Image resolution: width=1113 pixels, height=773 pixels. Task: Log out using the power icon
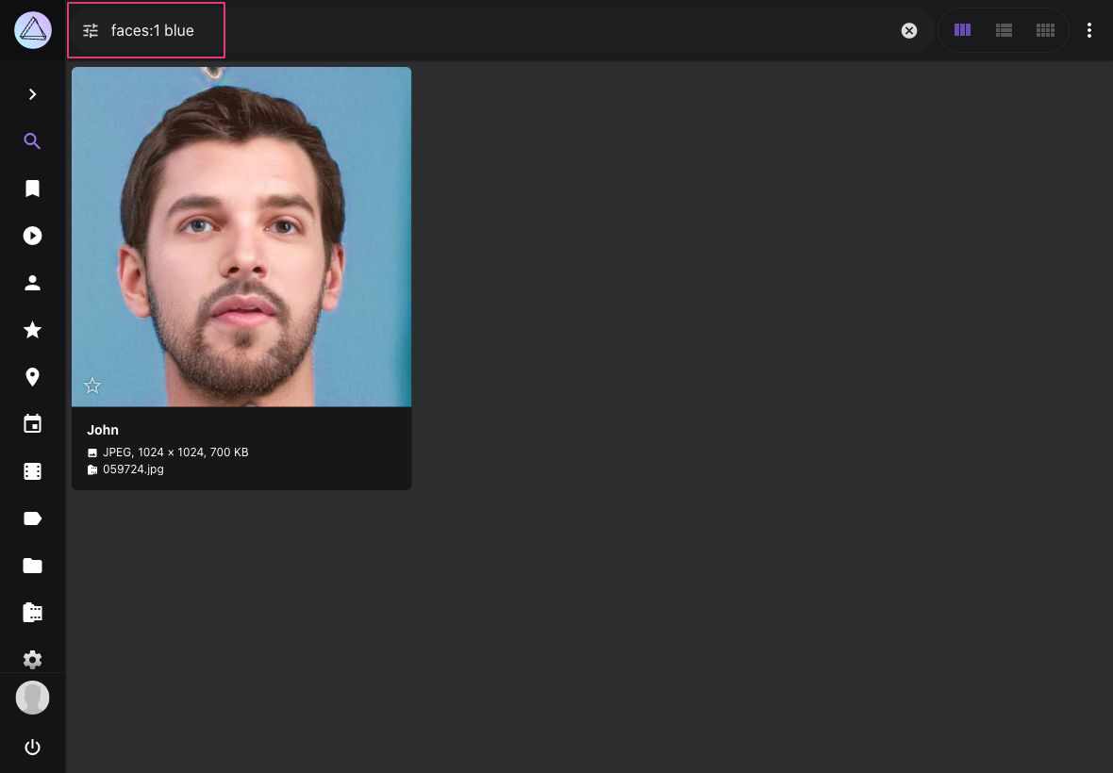[x=33, y=748]
